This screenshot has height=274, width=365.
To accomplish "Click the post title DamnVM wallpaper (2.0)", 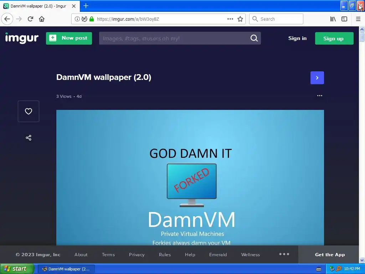I will click(104, 77).
